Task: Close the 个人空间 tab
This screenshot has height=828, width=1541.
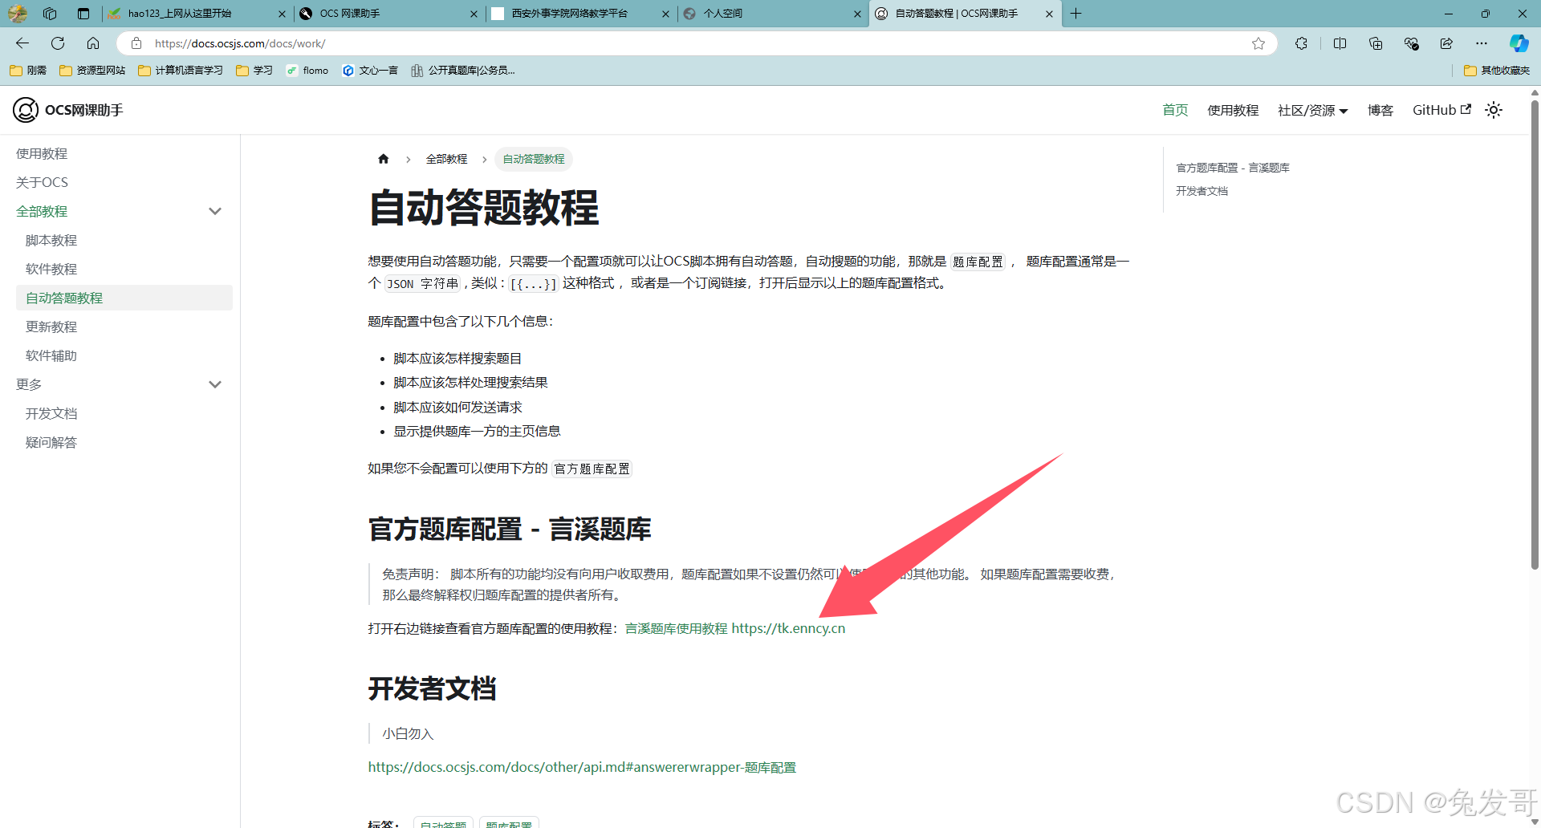Action: tap(857, 14)
